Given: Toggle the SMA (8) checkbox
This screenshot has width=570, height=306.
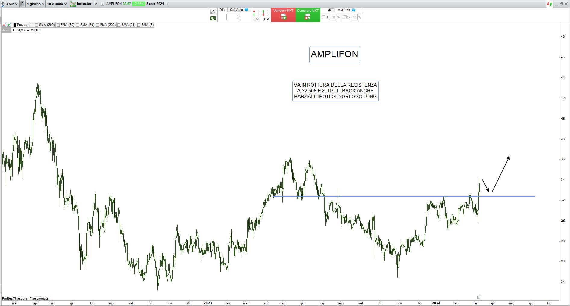Looking at the screenshot, I should point(139,25).
